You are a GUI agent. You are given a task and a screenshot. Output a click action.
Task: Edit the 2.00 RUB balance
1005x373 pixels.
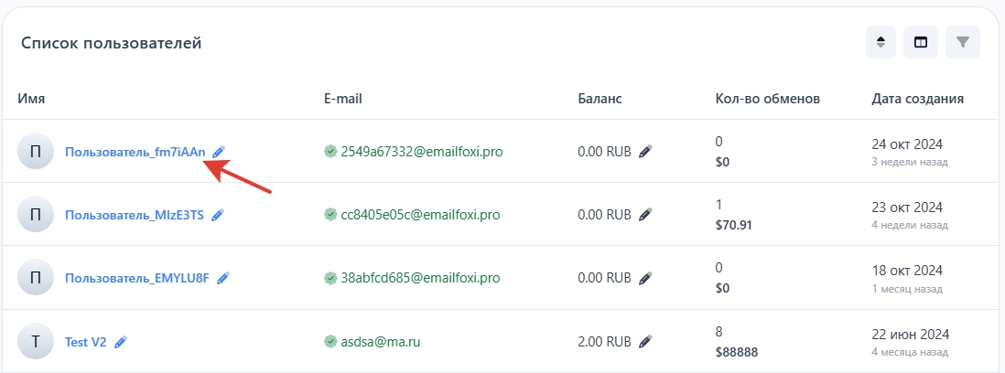[x=645, y=342]
